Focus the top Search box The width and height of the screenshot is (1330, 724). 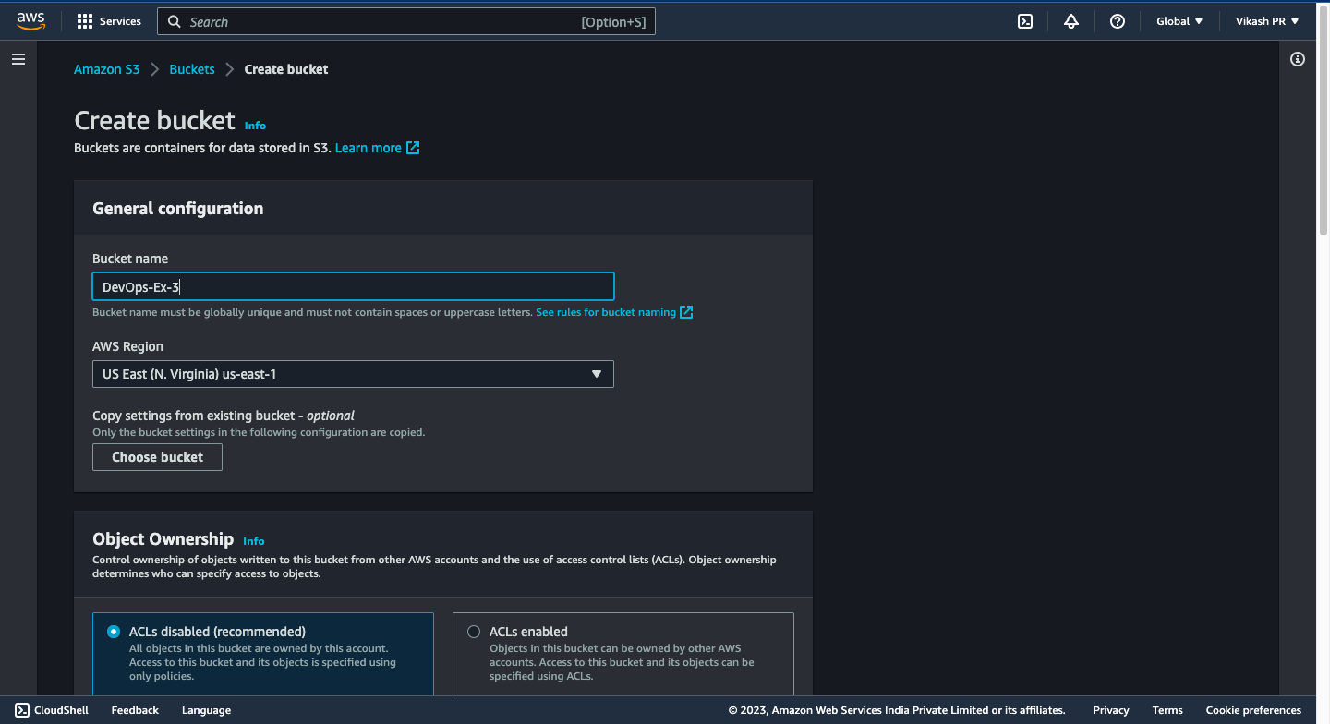pos(406,21)
